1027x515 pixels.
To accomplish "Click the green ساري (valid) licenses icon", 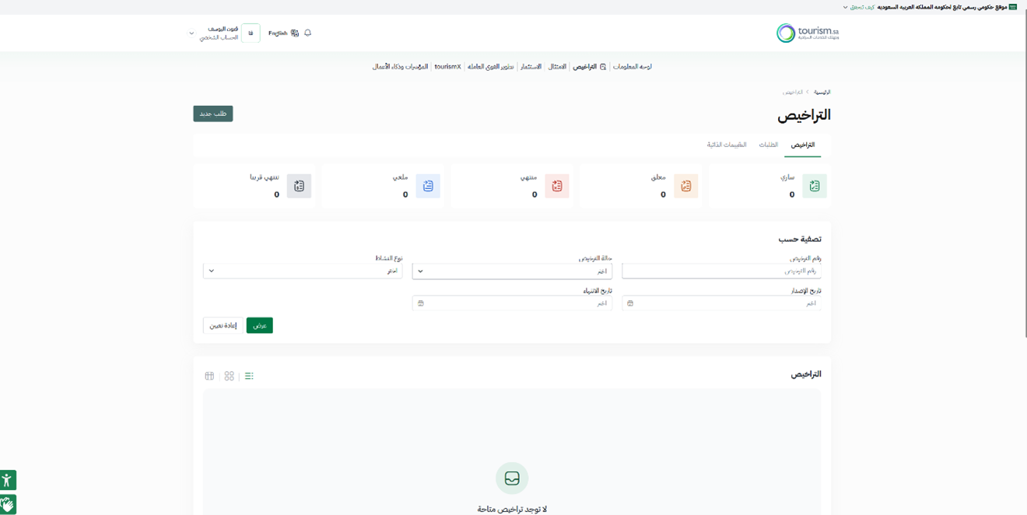I will point(815,186).
